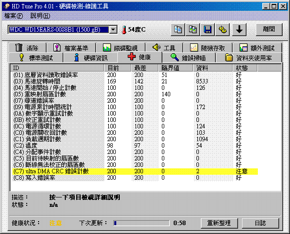Viewport: 290px width, 234px height.
Task: Select row (01) 底層資料讀取錯誤率
Action: [x=135, y=75]
